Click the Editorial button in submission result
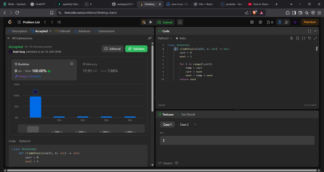Image resolution: width=324 pixels, height=172 pixels. tap(113, 49)
